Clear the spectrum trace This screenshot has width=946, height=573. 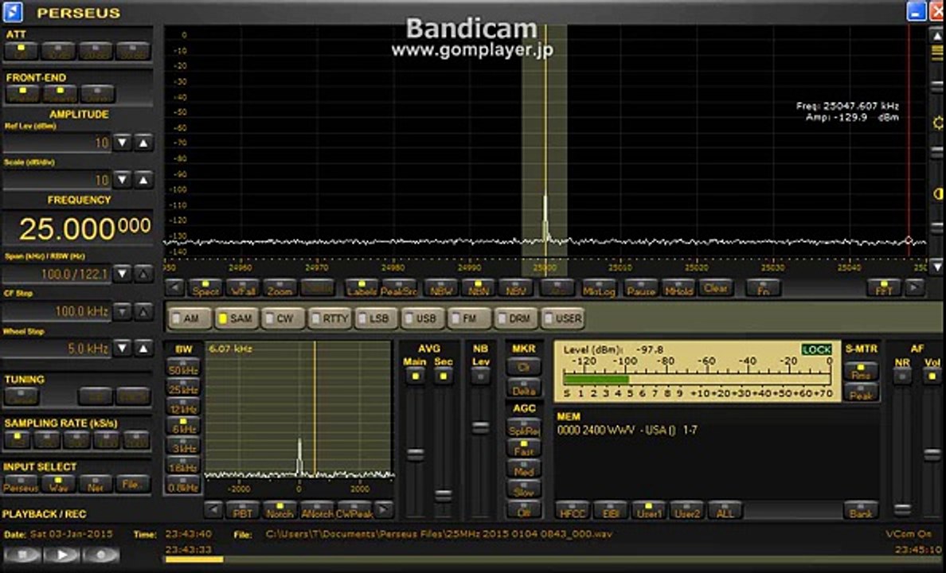point(716,288)
